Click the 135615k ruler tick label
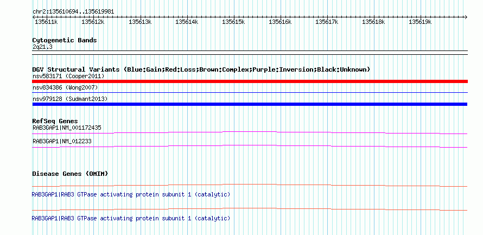The height and width of the screenshot is (235, 483). [x=233, y=22]
